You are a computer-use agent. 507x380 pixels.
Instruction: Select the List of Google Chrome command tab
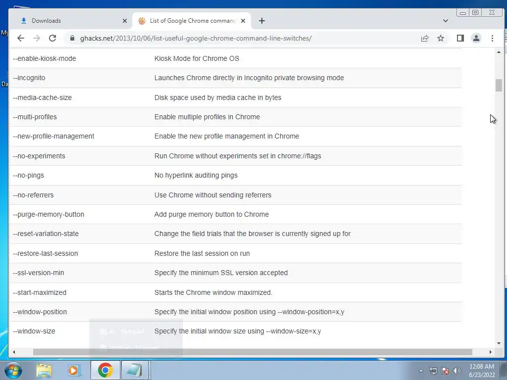192,21
